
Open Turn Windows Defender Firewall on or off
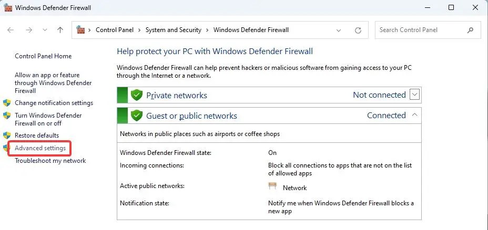(x=48, y=119)
